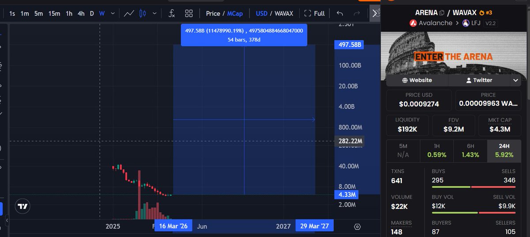The height and width of the screenshot is (237, 530).
Task: Expand the left toolbar collapse arrow
Action: 7,221
